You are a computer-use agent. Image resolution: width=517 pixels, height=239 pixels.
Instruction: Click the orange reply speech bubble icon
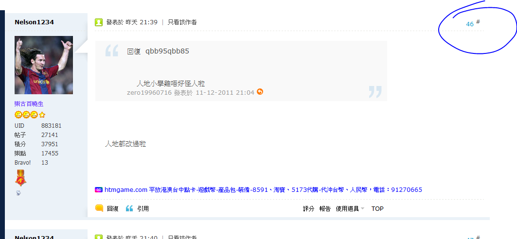(99, 208)
